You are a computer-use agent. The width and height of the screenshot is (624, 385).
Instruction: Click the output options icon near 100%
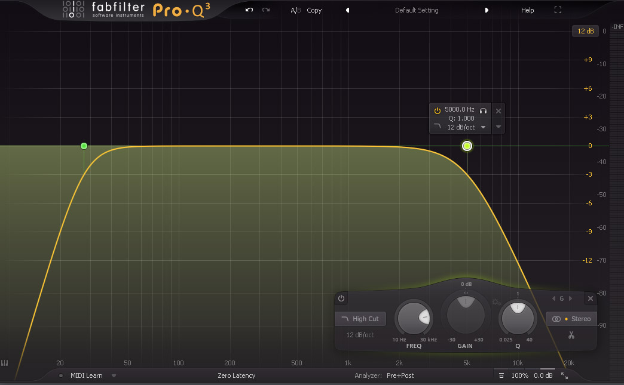coord(501,375)
